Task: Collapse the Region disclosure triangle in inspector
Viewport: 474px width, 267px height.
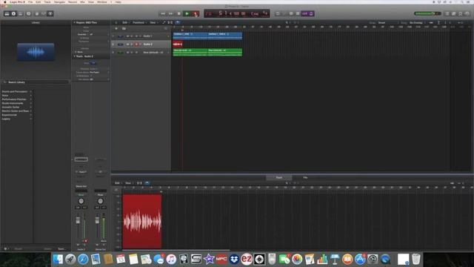Action: (x=74, y=22)
